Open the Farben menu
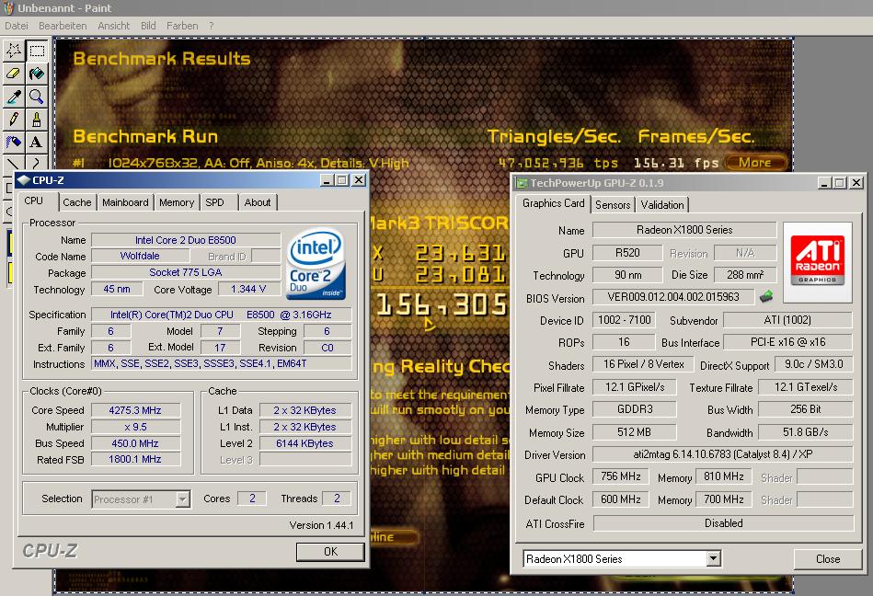 182,26
